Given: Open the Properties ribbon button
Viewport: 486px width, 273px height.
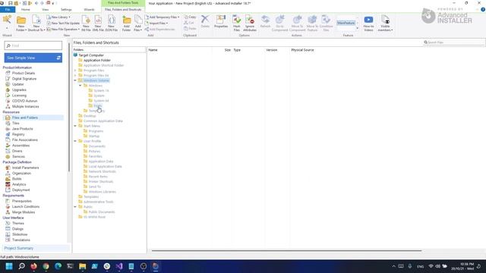Looking at the screenshot, I should (221, 22).
